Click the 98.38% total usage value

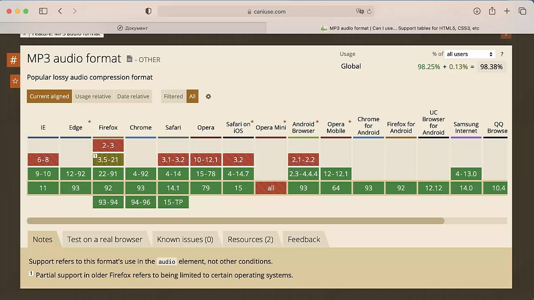pos(491,67)
